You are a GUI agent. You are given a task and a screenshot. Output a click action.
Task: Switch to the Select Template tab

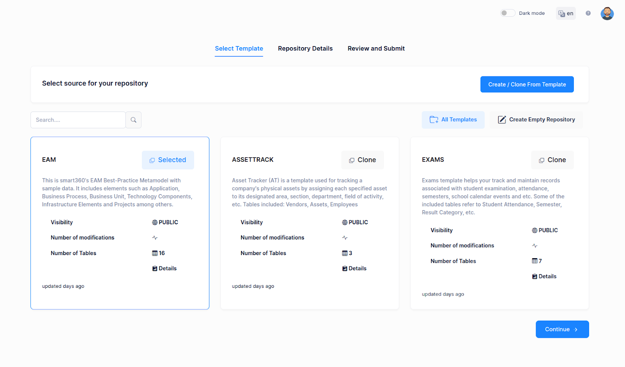pos(239,48)
